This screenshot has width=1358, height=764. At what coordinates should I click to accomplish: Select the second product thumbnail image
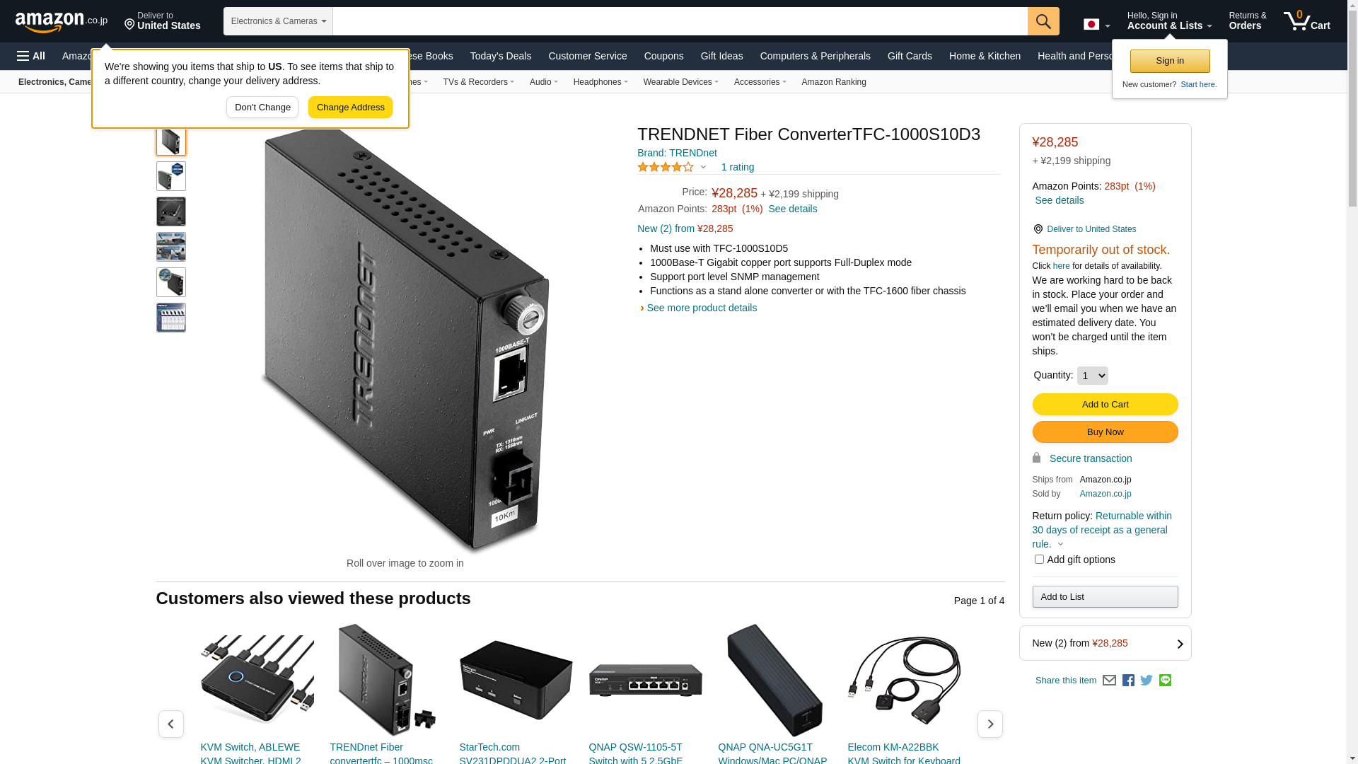(x=171, y=176)
